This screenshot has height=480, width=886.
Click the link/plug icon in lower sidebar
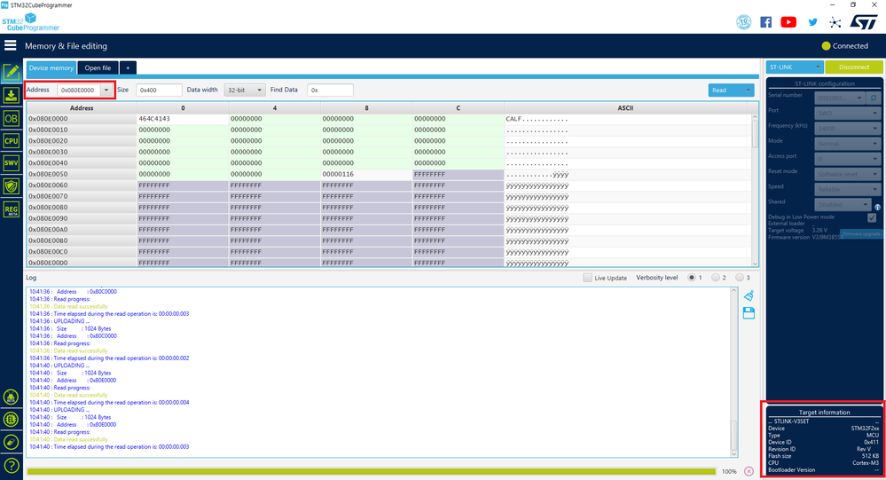coord(11,442)
